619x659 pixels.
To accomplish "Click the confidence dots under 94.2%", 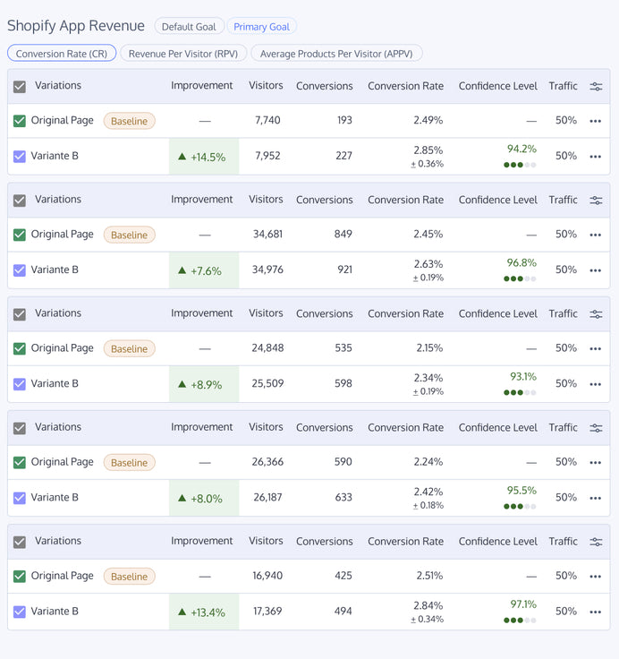I will [520, 165].
